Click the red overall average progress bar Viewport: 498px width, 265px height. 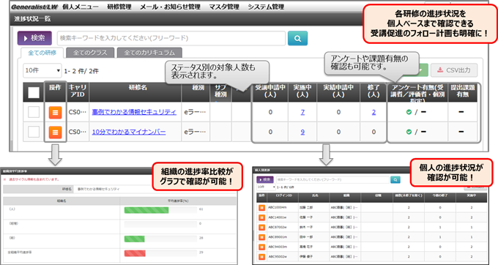pos(135,253)
